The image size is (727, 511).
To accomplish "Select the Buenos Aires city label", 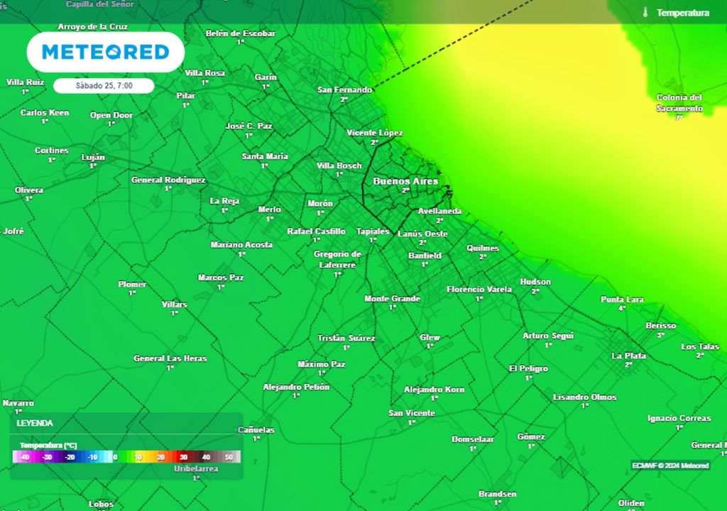I will pyautogui.click(x=405, y=182).
